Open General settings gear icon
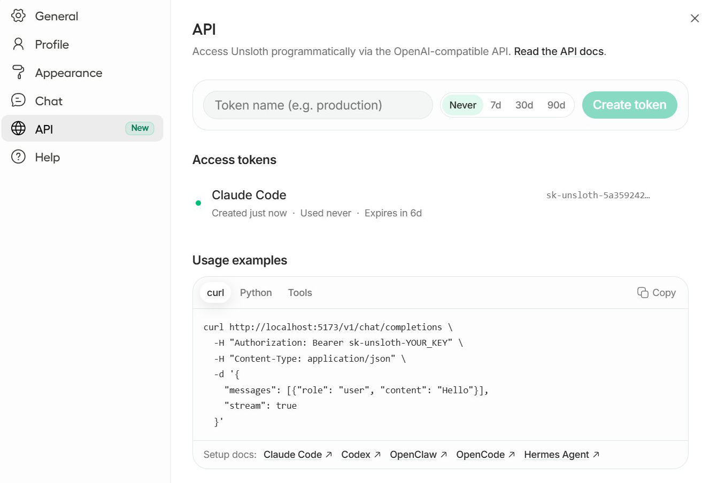This screenshot has width=710, height=483. 18,15
